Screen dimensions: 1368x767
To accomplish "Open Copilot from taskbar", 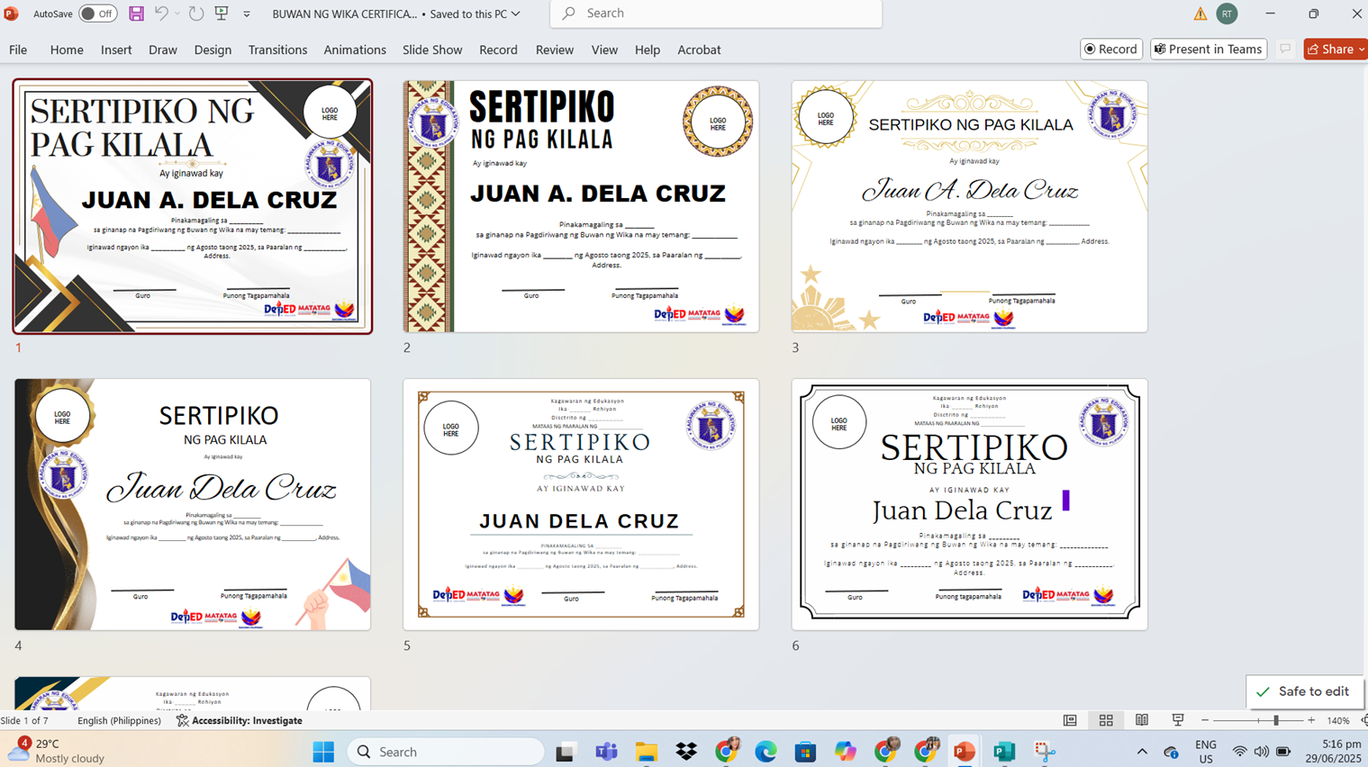I will tap(845, 752).
